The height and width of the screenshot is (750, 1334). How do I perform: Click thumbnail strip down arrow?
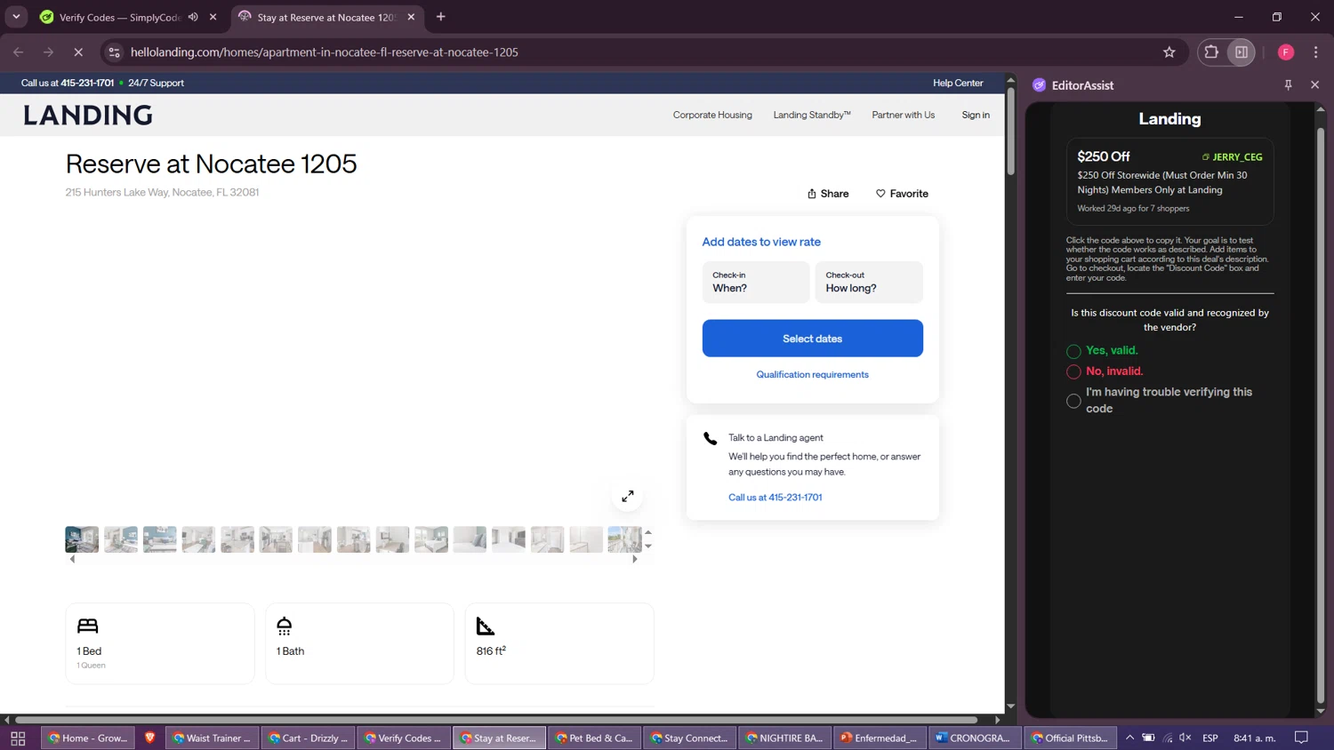coord(648,547)
